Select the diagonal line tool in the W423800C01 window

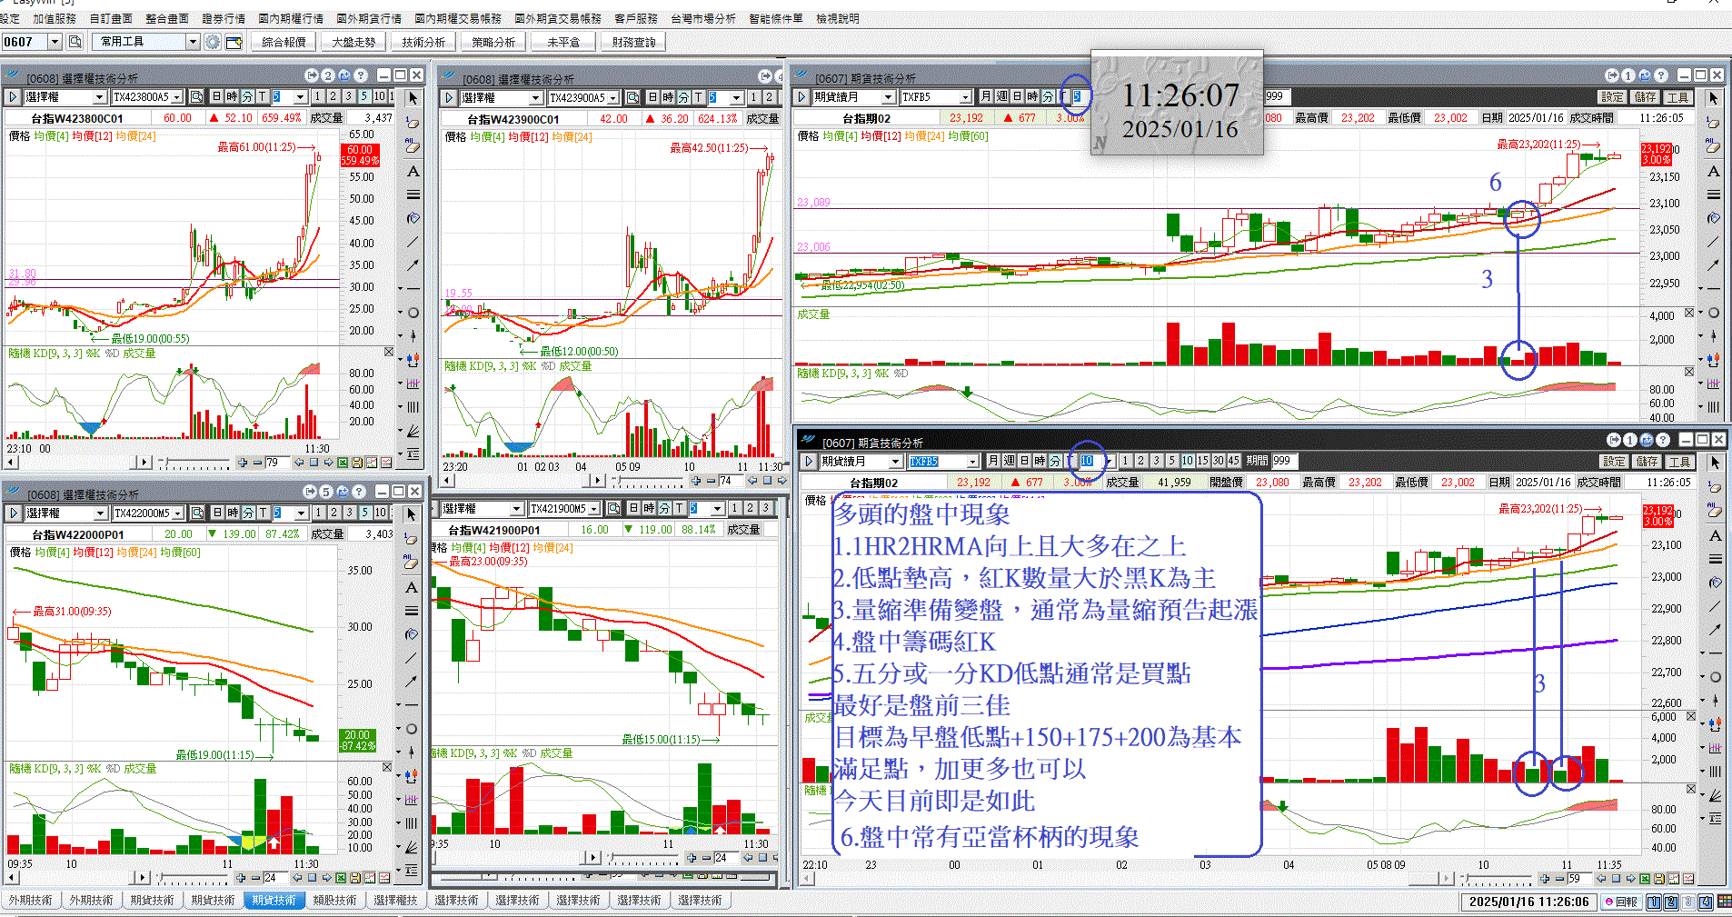click(413, 242)
